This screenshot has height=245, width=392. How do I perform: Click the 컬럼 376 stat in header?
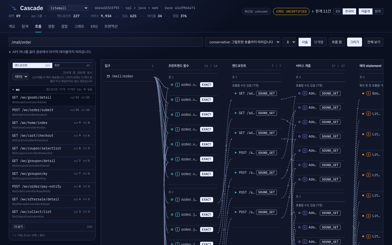coord(180,16)
